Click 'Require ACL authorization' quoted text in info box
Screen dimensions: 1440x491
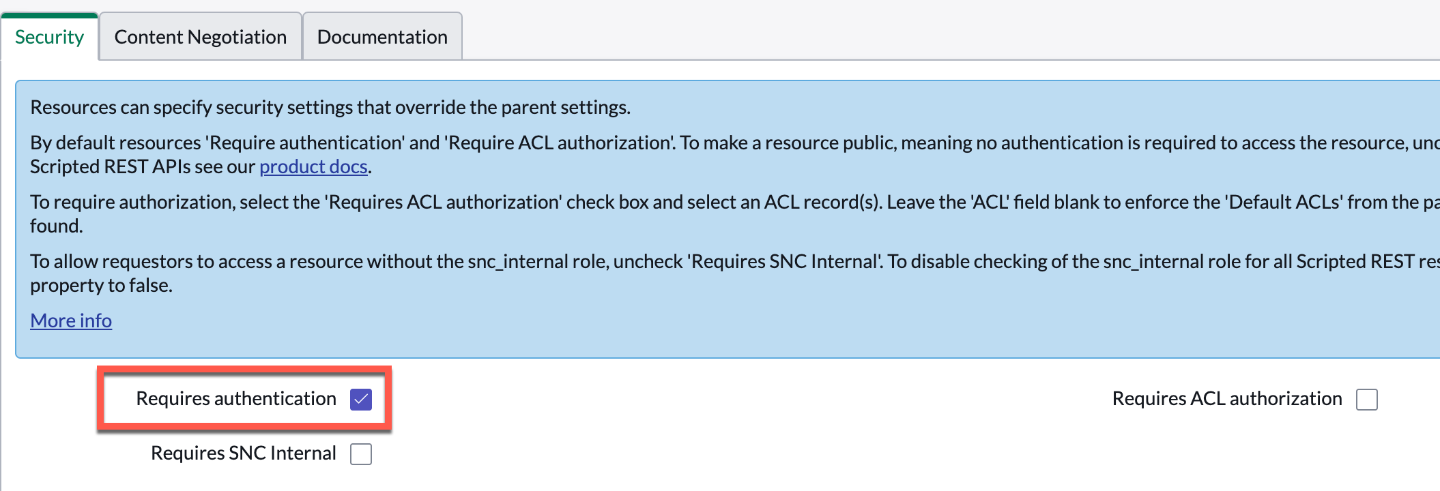click(558, 143)
